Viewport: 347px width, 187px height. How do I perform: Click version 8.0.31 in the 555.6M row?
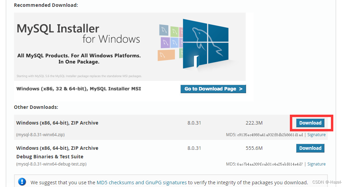point(194,148)
